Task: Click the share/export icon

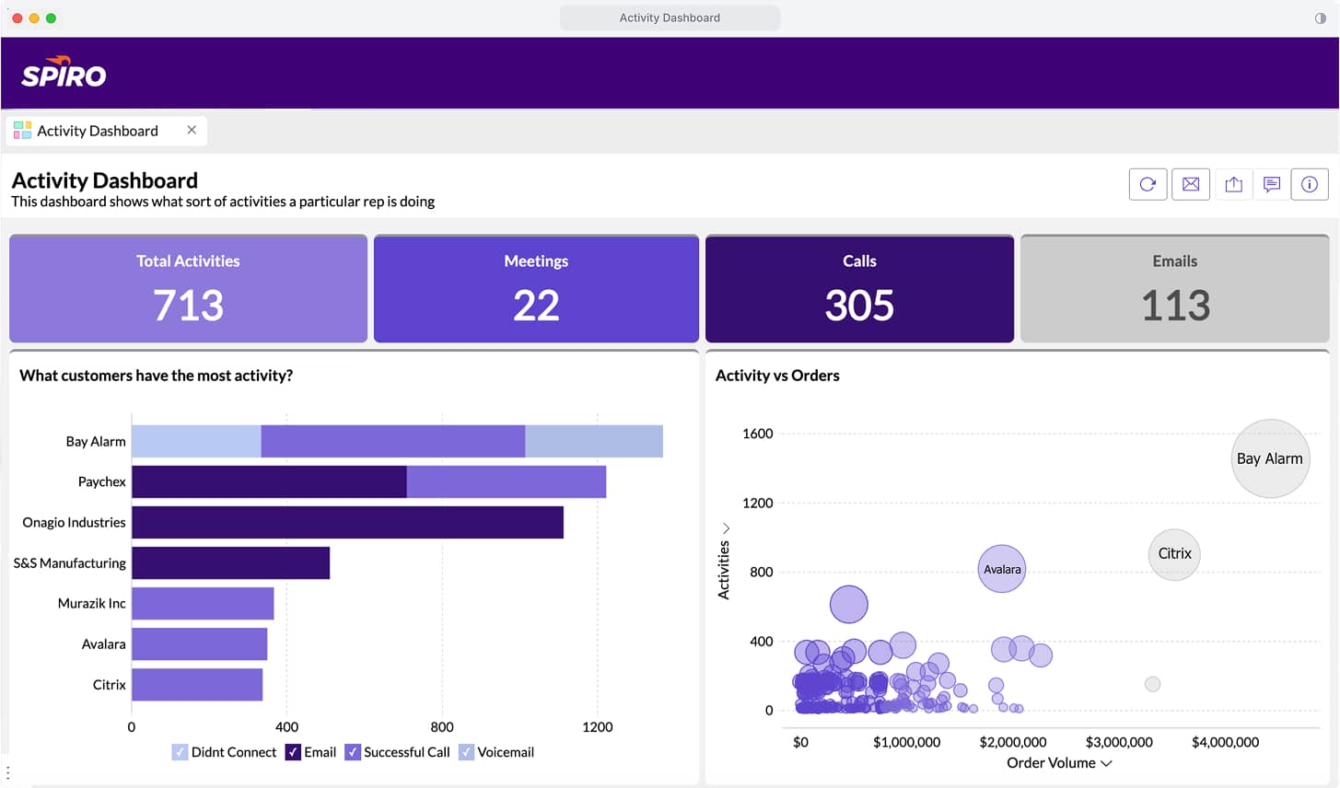Action: click(x=1234, y=184)
